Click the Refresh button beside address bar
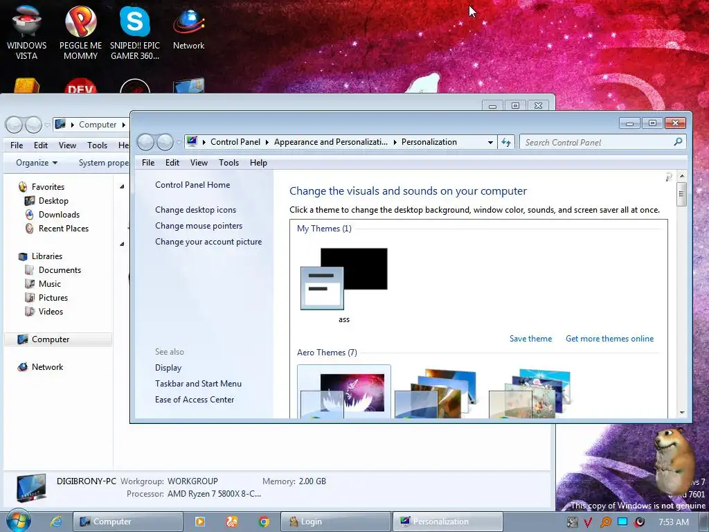Screen dimensions: 709x532 click(506, 143)
